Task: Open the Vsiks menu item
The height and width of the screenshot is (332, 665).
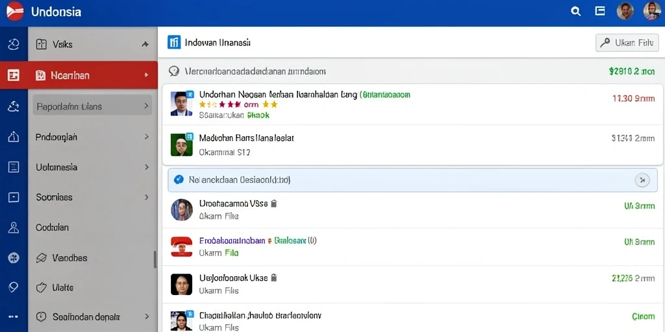Action: tap(92, 44)
